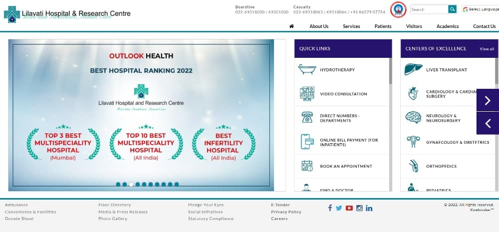
Task: Open the Donate Blood footer link
Action: [19, 219]
